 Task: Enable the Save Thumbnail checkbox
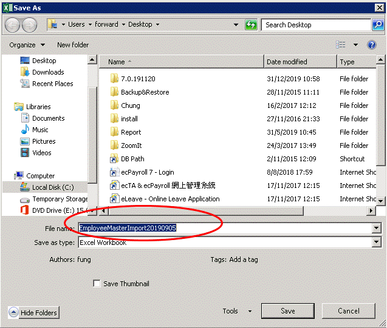pyautogui.click(x=97, y=284)
